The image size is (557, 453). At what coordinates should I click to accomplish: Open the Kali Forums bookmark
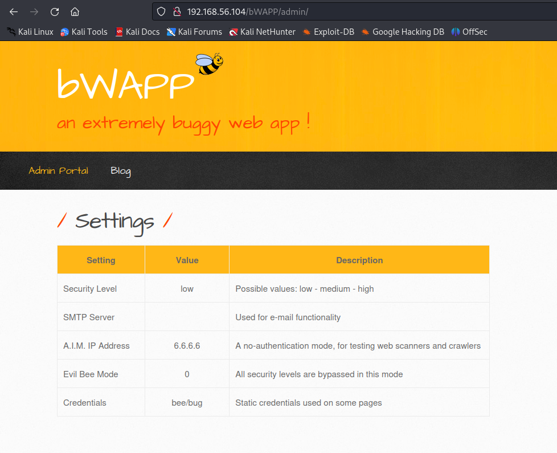[194, 32]
